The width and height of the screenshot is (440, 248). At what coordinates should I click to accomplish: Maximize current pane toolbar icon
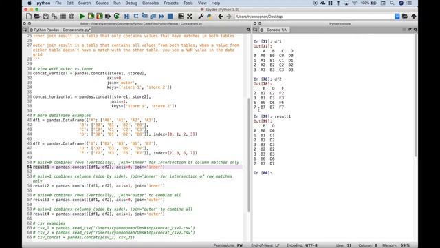[181, 17]
